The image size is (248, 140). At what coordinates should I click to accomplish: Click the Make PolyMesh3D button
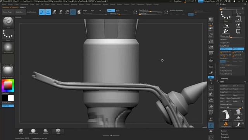[x=235, y=98]
